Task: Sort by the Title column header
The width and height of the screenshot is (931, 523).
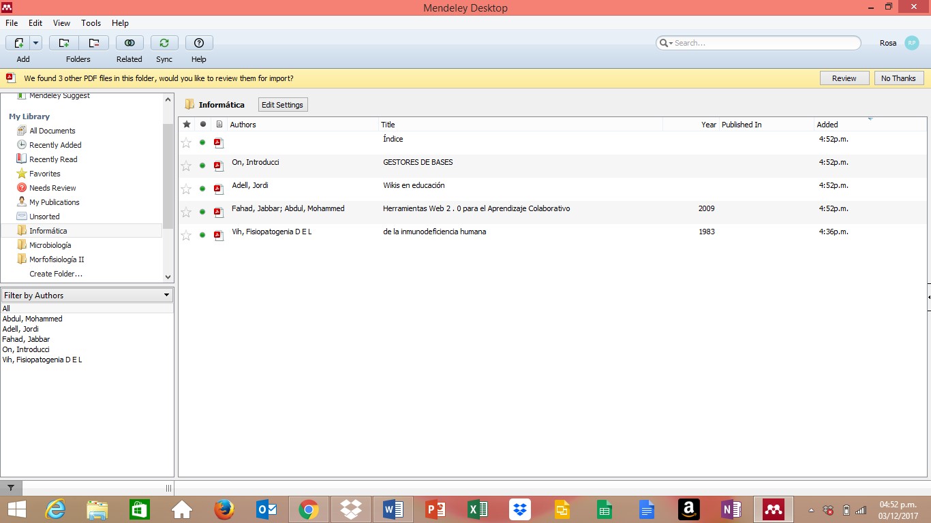Action: click(521, 125)
